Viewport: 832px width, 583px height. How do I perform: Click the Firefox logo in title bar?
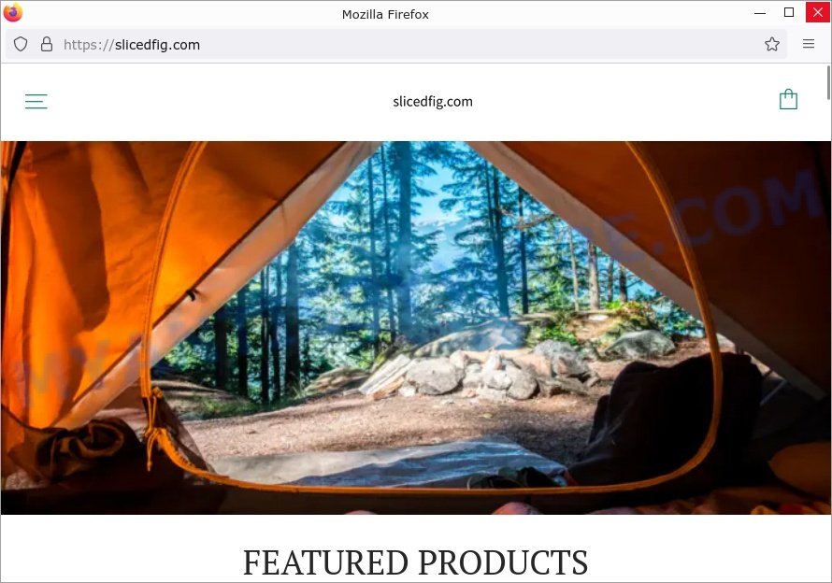[x=13, y=12]
